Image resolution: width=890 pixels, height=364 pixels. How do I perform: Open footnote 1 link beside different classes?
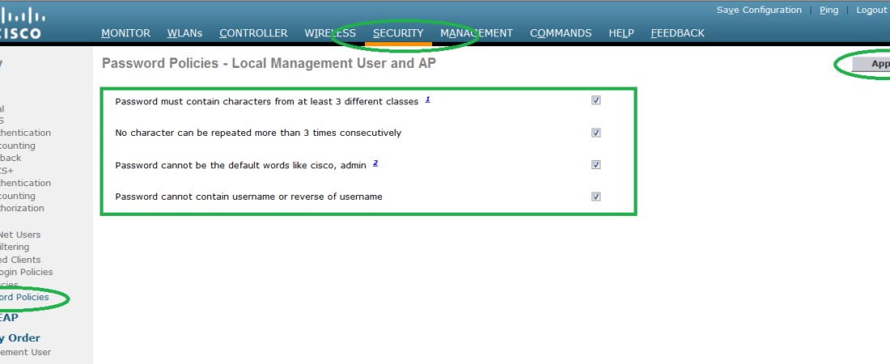click(x=427, y=99)
